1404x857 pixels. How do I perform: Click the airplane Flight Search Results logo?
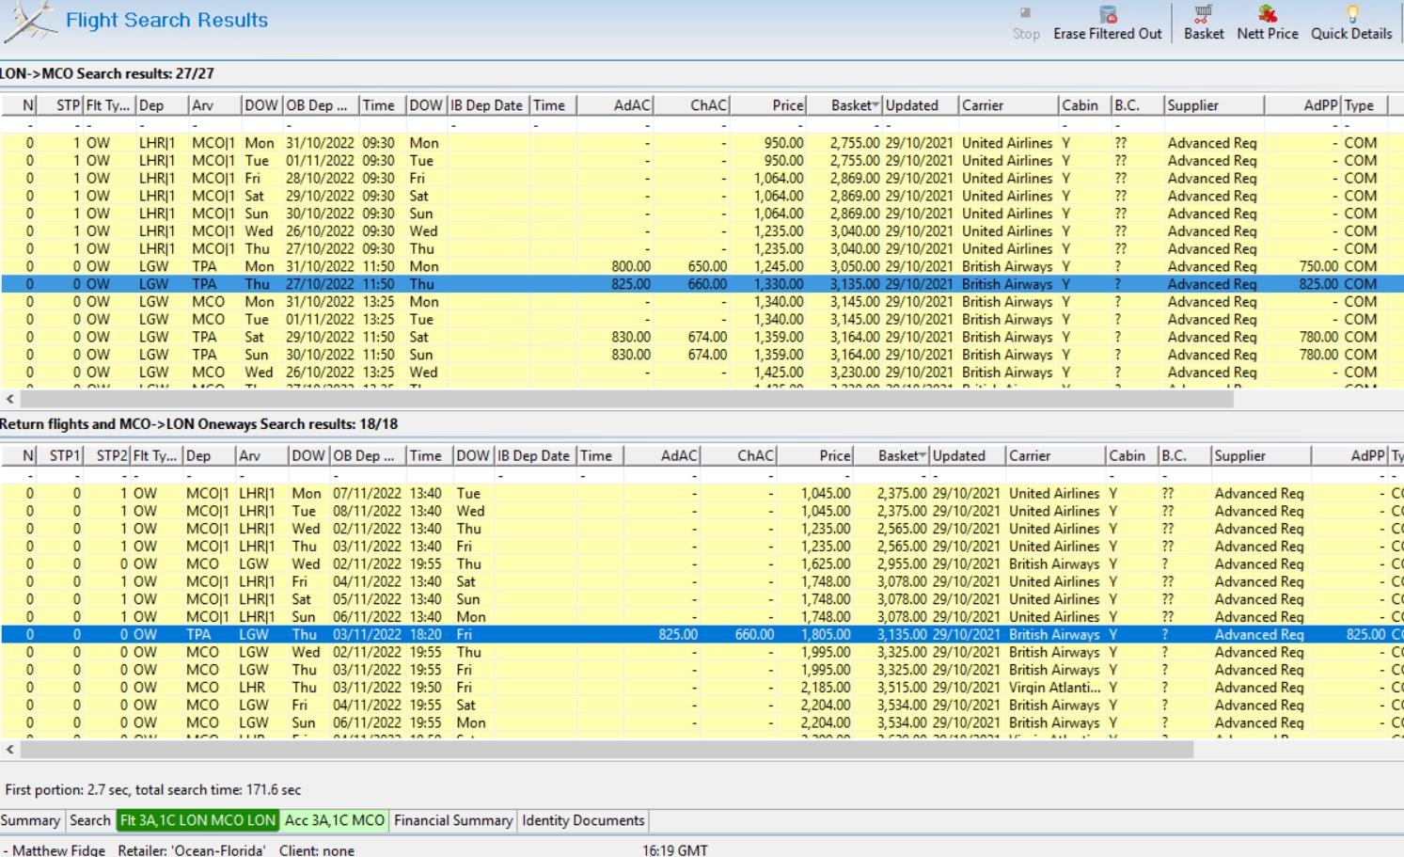click(x=28, y=21)
